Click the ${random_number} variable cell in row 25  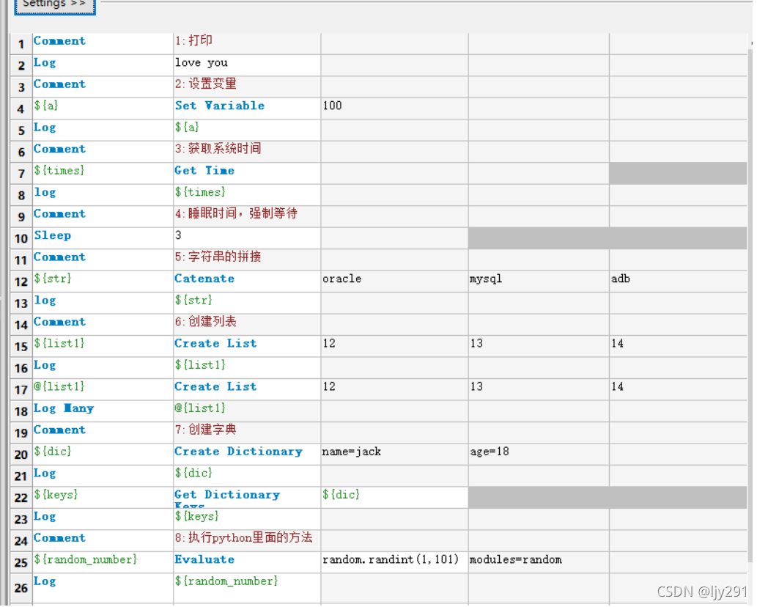point(103,562)
